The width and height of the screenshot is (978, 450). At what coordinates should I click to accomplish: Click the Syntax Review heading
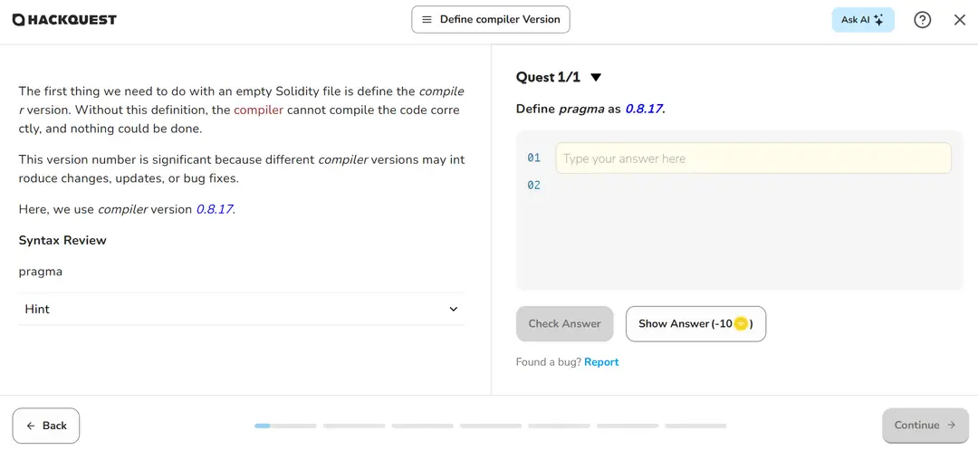click(62, 241)
